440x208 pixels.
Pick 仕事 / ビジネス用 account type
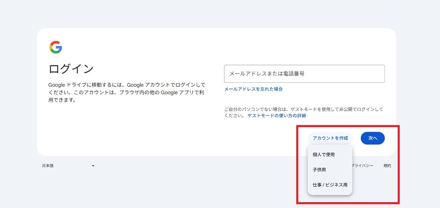click(x=330, y=185)
